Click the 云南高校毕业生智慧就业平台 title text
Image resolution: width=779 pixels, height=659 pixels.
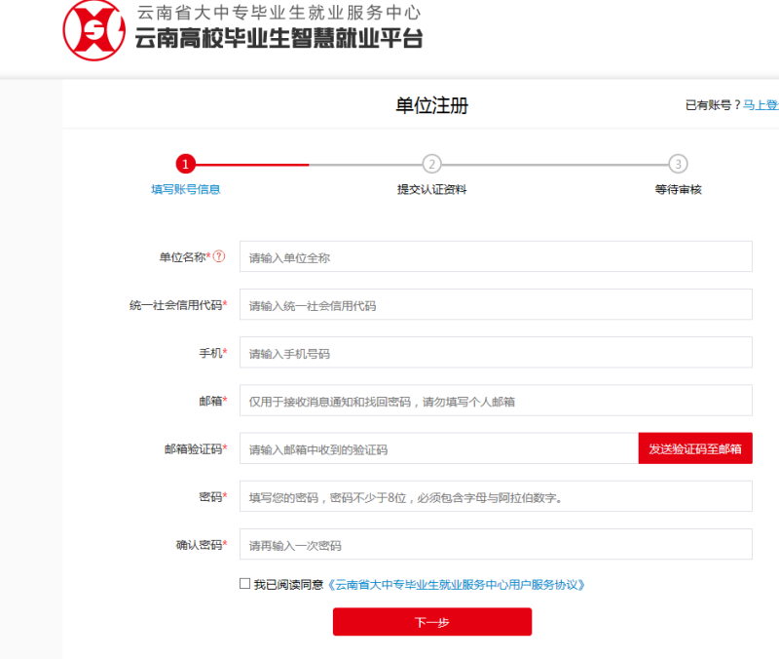coord(278,40)
